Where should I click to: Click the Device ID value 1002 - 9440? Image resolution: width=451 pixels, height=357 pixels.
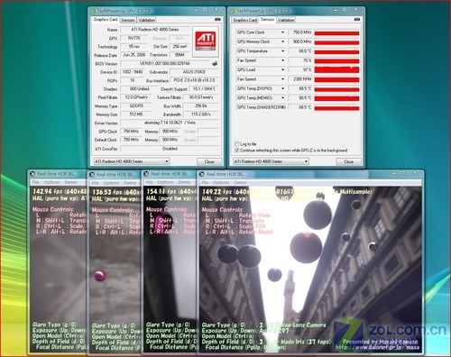[133, 72]
